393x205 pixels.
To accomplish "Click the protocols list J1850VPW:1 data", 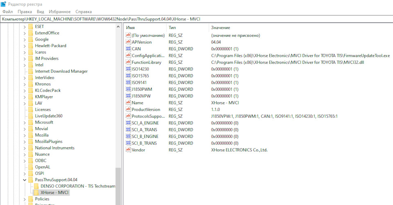I will point(274,116).
